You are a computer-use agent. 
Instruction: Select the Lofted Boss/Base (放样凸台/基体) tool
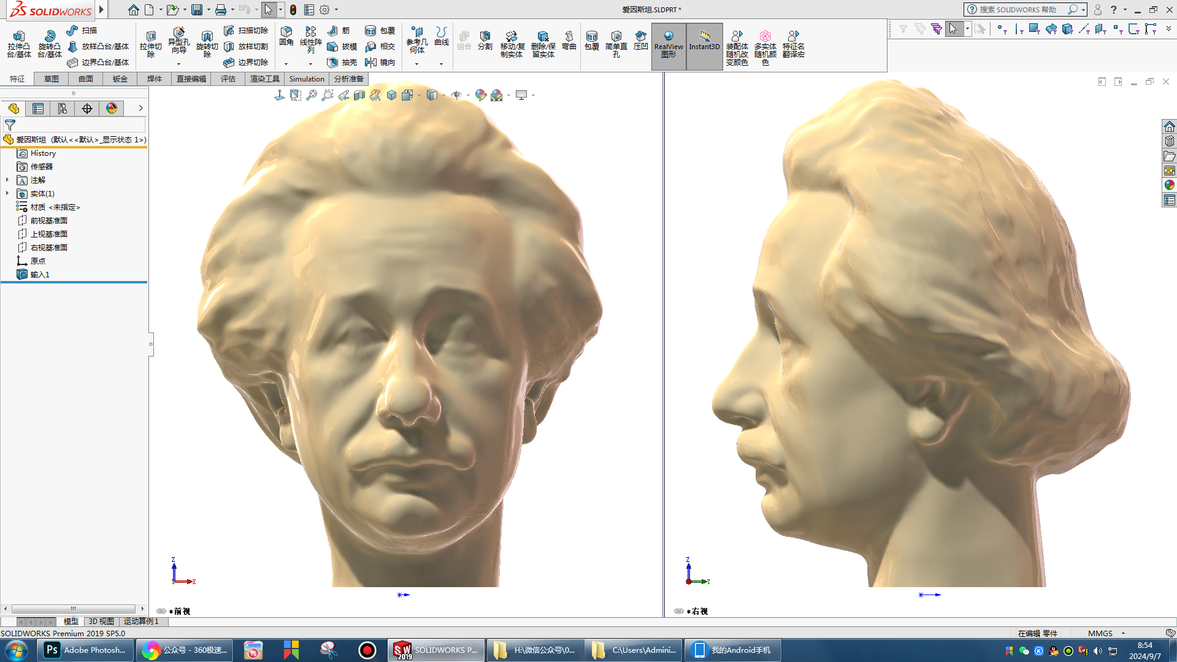pyautogui.click(x=98, y=47)
